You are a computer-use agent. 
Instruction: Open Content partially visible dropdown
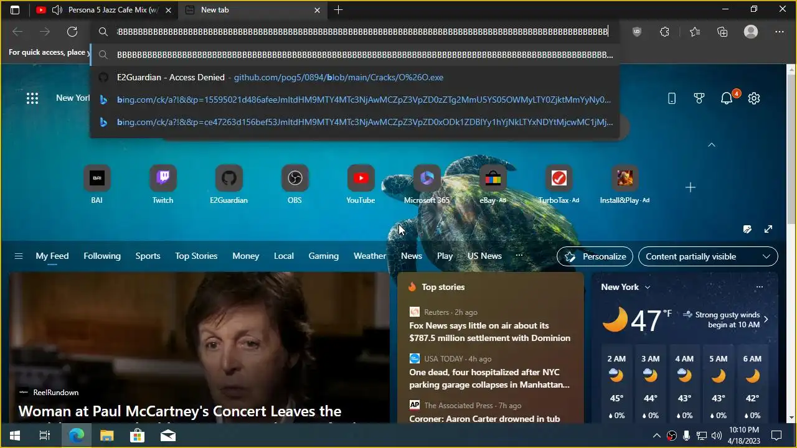(708, 256)
